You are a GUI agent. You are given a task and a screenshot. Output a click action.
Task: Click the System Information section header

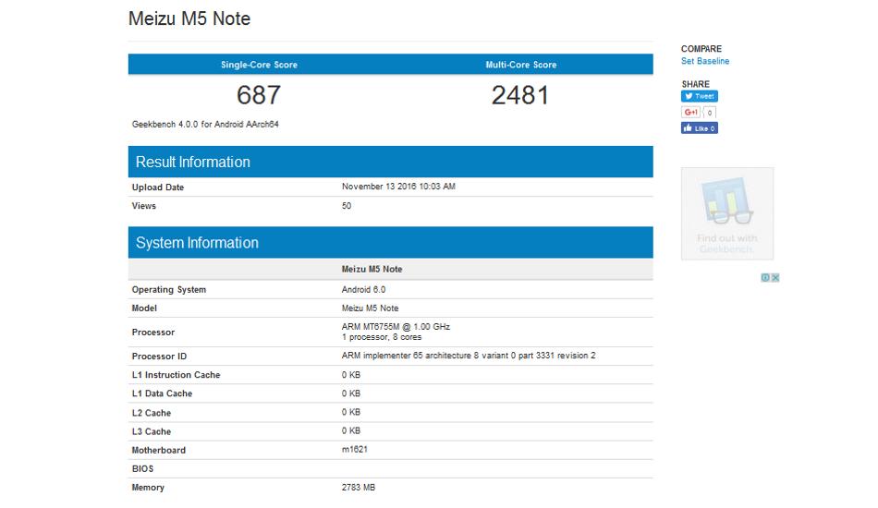[390, 242]
